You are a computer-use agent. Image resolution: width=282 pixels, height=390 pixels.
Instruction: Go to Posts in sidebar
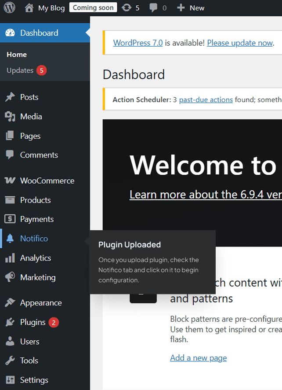[45, 97]
